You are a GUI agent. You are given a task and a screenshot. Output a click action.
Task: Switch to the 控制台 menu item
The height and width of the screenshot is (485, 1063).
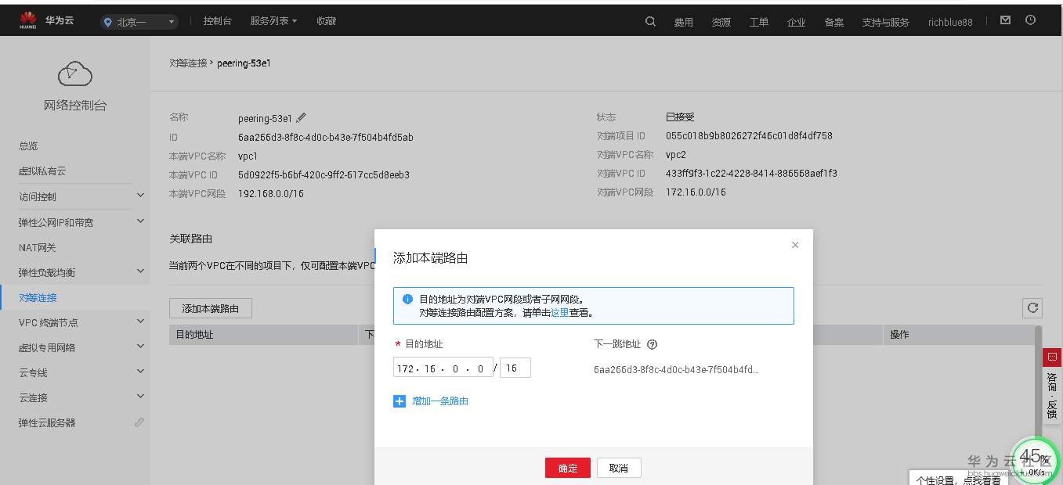click(x=217, y=21)
